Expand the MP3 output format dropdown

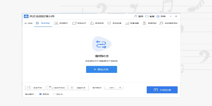113,87
